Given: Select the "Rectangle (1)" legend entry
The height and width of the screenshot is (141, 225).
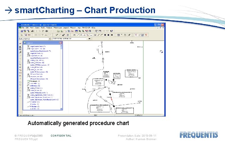Looking at the screenshot, I should [x=35, y=81].
